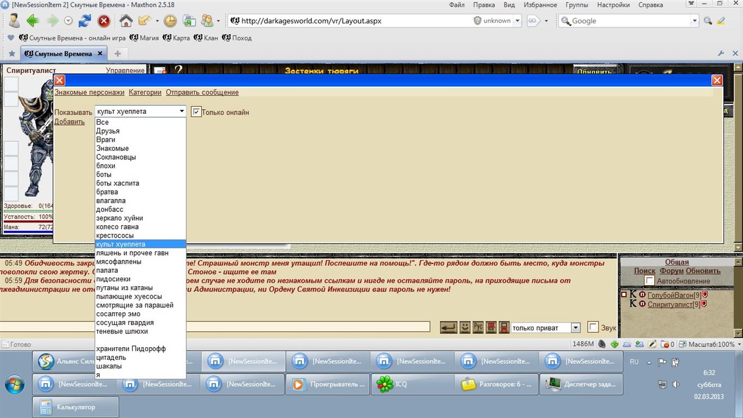Open the Группы menu

click(x=577, y=5)
